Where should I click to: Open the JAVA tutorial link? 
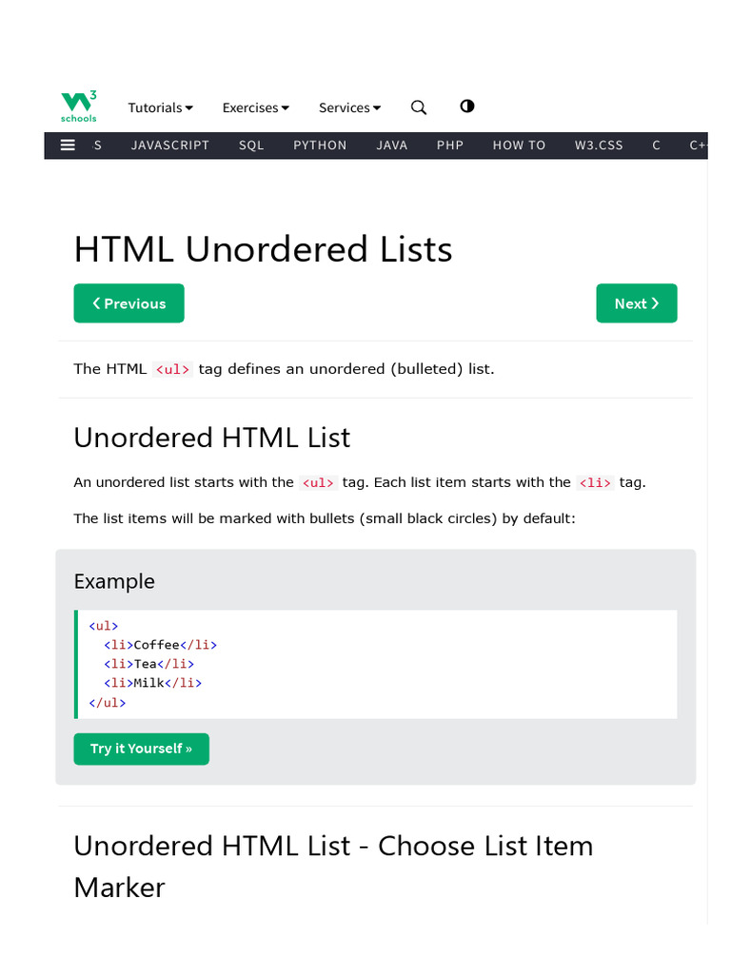click(392, 146)
